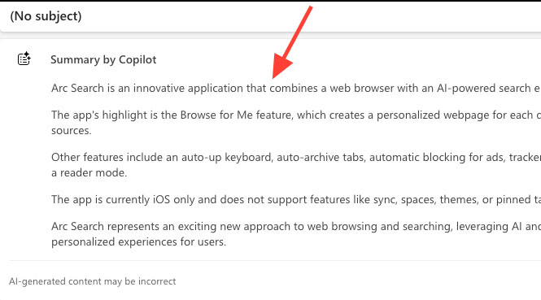Click paragraph starting "The app is currently iOS"
Viewport: 541px width, 300px height.
point(296,199)
